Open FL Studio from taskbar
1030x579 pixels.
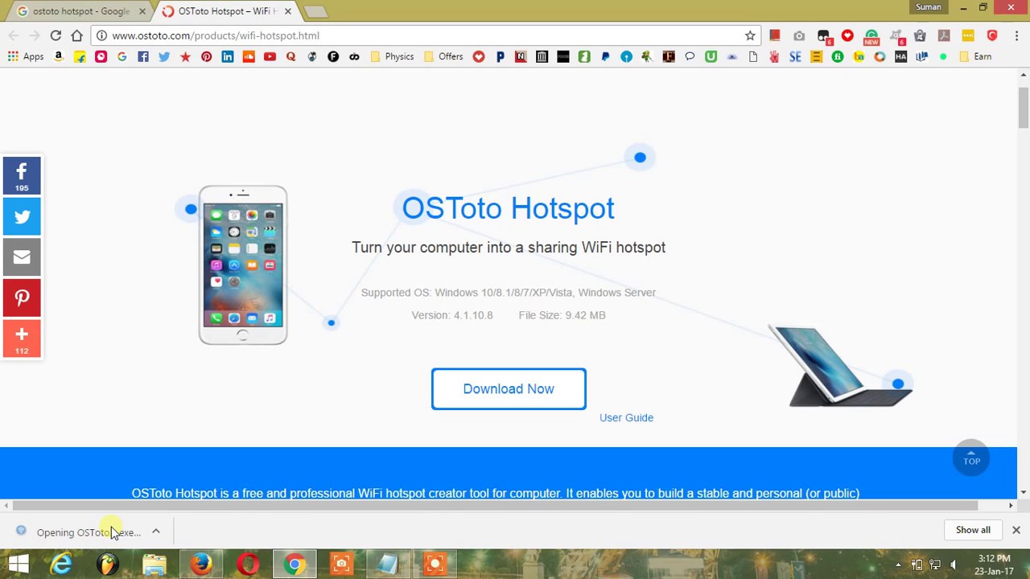coord(108,564)
